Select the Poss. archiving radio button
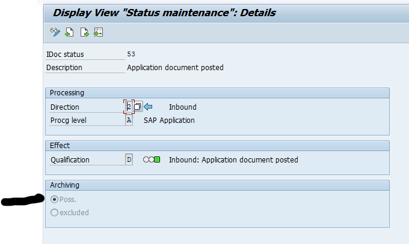Viewport: 409px width, 244px height. pos(55,199)
